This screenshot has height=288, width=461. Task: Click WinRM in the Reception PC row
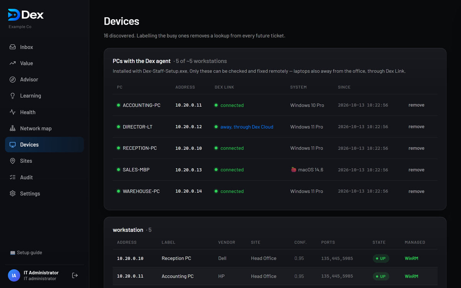coord(411,258)
